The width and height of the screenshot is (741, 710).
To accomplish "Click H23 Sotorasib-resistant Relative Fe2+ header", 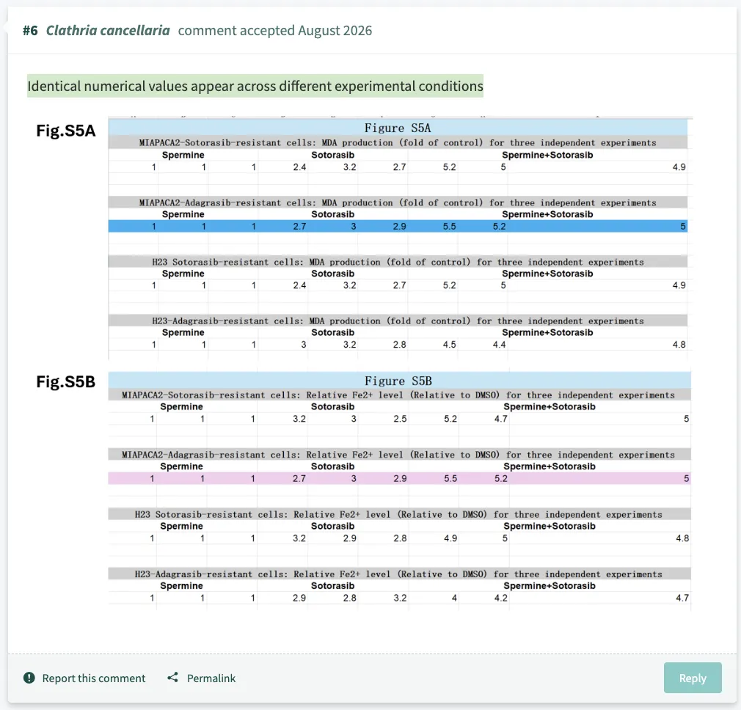I will click(x=399, y=514).
